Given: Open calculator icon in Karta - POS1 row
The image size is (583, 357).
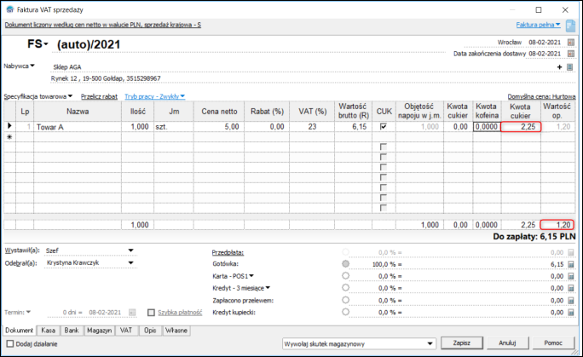Looking at the screenshot, I should (x=570, y=276).
